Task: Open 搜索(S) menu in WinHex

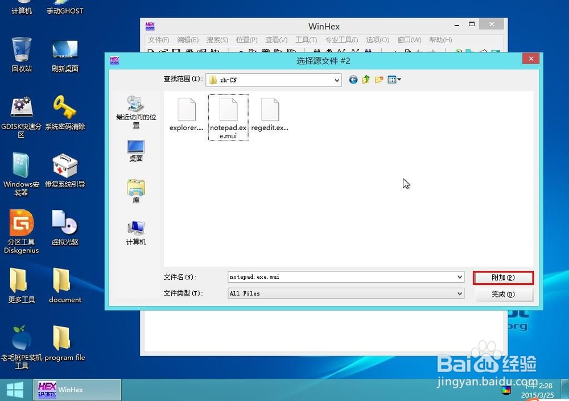Action: pyautogui.click(x=217, y=40)
